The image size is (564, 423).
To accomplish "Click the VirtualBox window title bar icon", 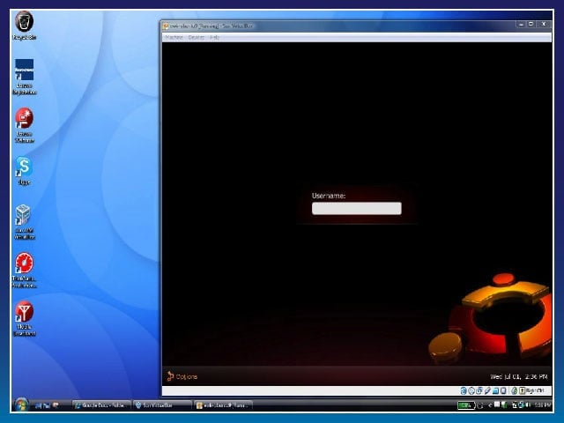I will tap(166, 26).
